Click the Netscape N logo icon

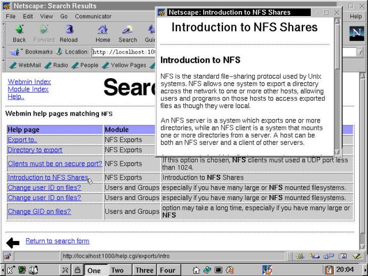(356, 33)
